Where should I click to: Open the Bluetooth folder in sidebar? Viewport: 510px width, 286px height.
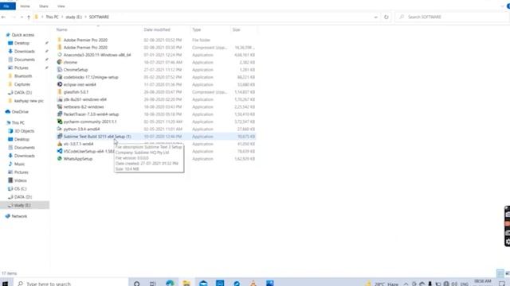[x=23, y=76]
